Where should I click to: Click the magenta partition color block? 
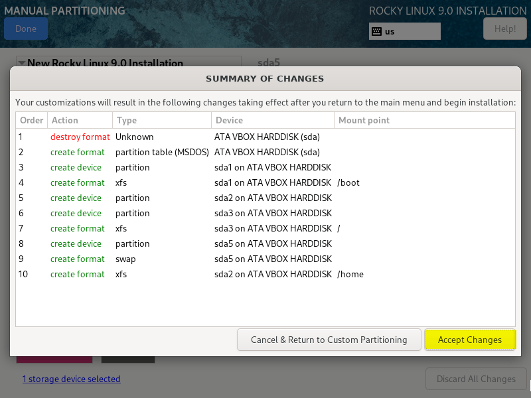[54, 358]
